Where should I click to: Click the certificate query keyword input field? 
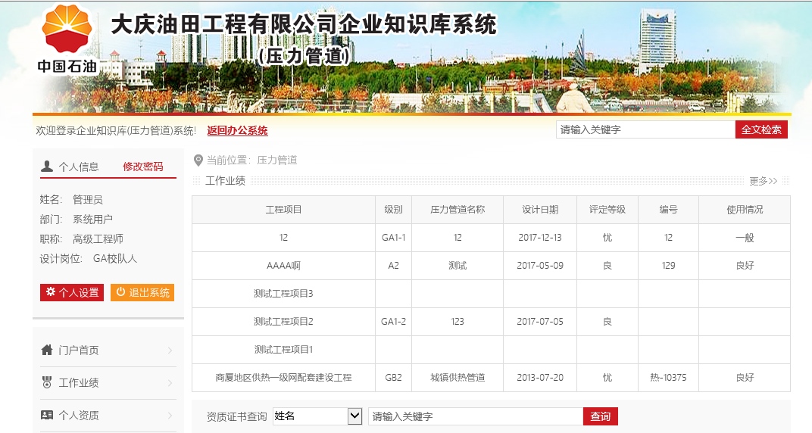(x=475, y=416)
